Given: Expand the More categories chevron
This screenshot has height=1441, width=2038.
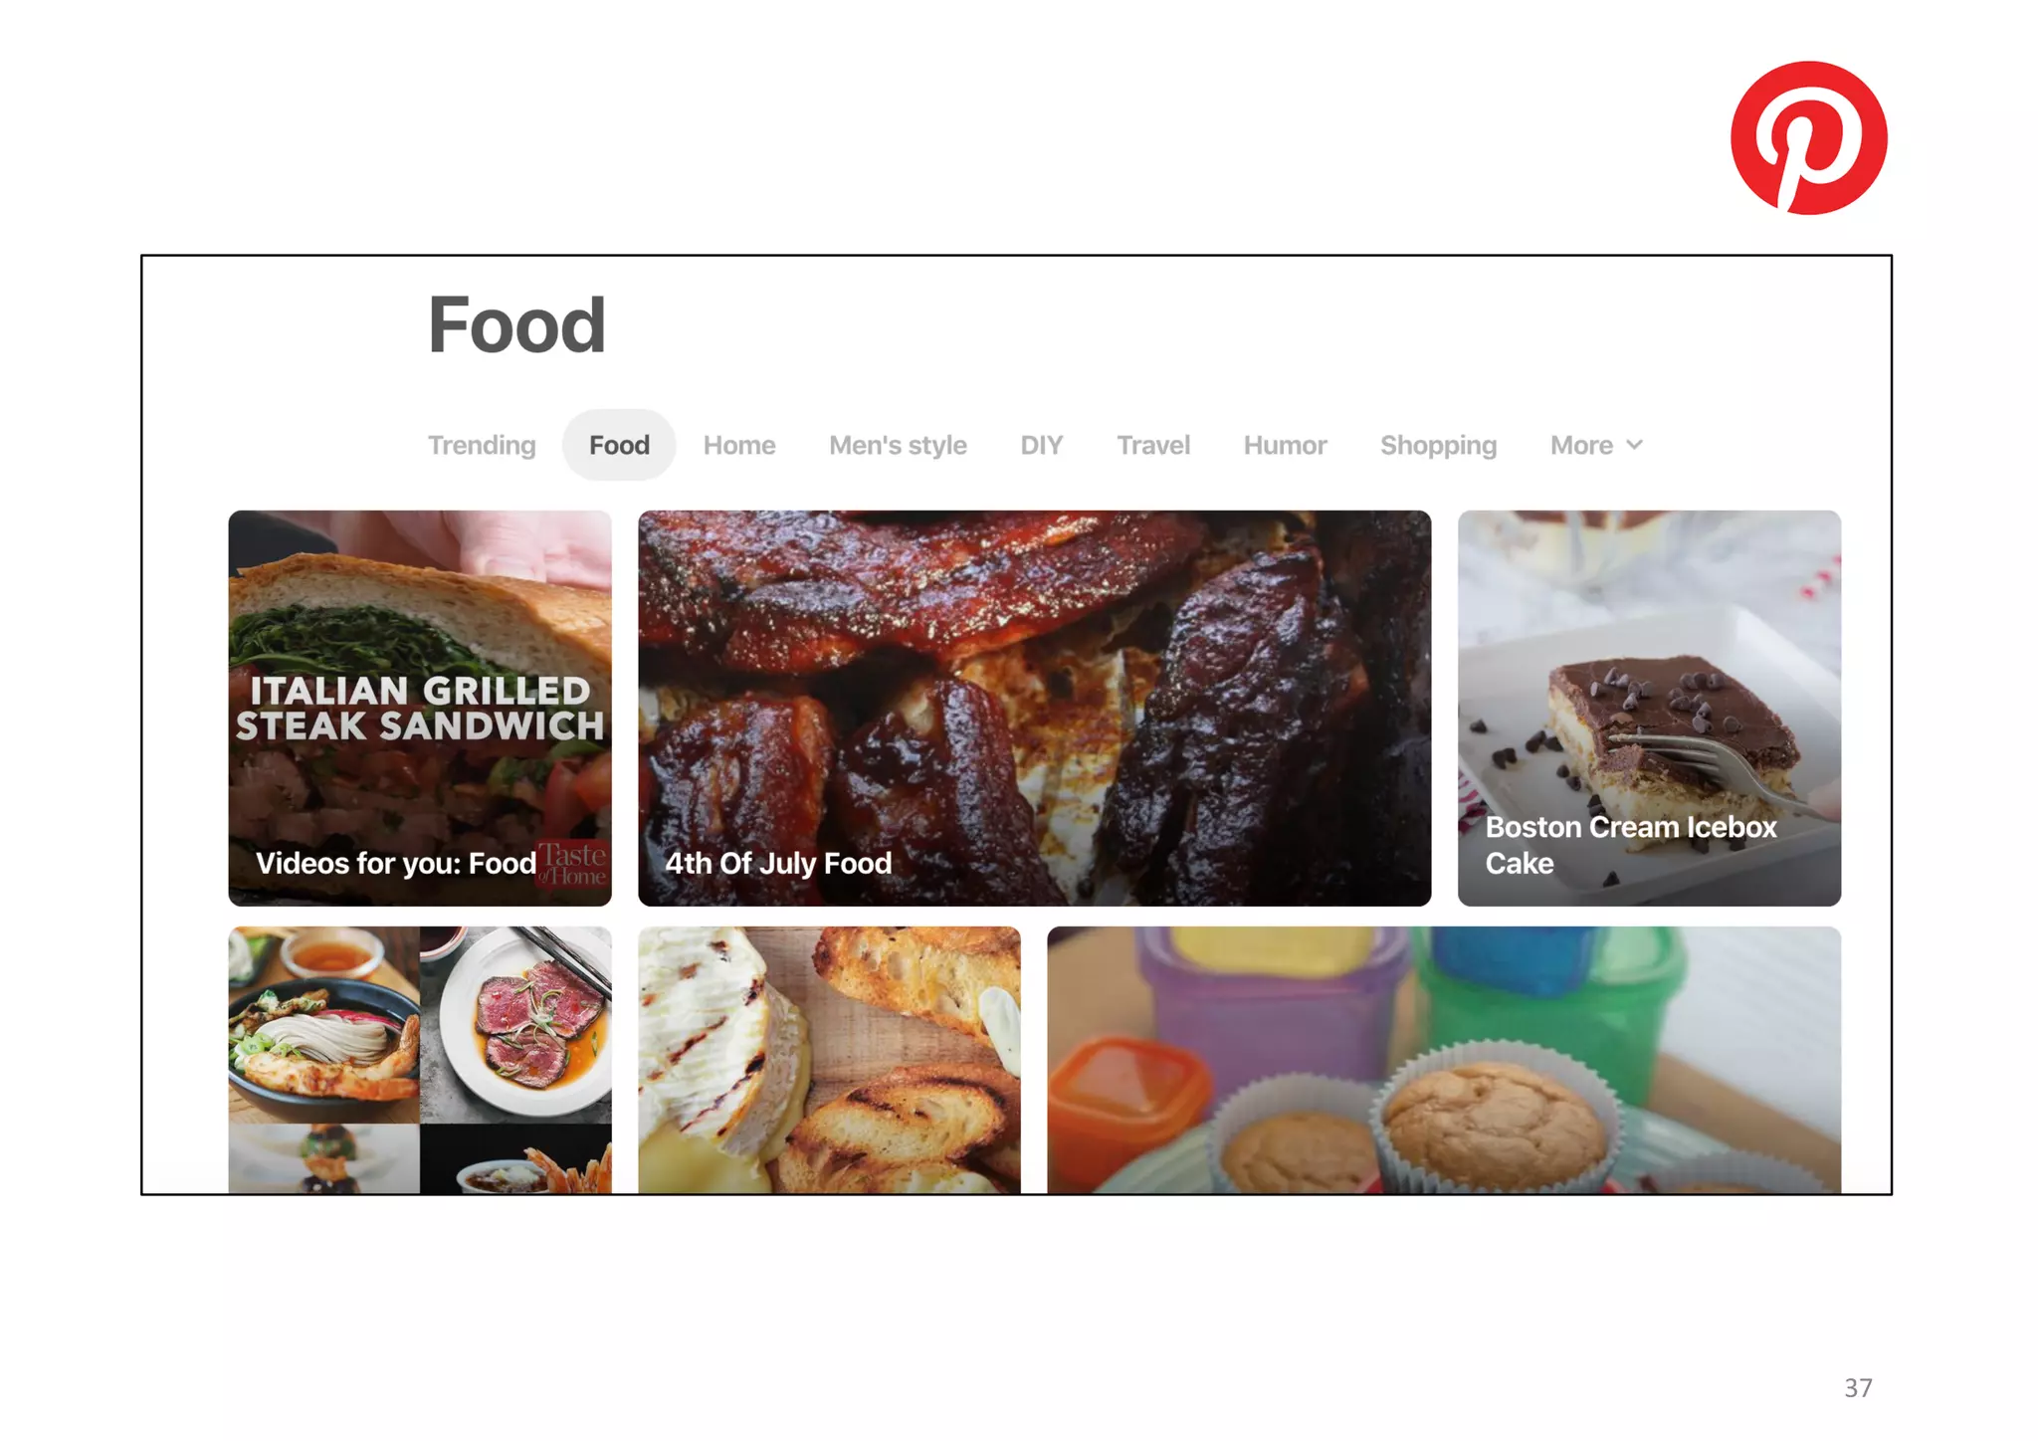Looking at the screenshot, I should coord(1634,445).
